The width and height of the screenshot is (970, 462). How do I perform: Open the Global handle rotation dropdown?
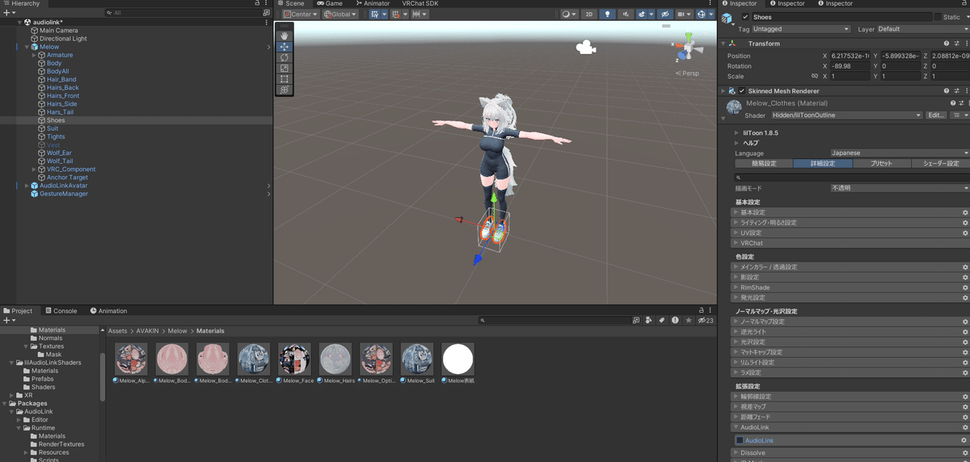tap(340, 15)
